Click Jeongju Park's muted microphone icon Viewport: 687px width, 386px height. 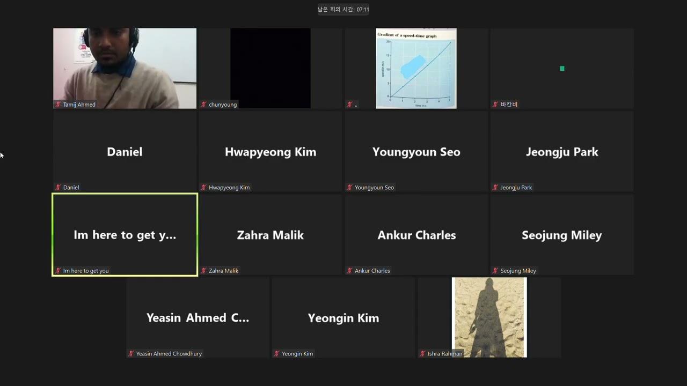click(x=495, y=188)
